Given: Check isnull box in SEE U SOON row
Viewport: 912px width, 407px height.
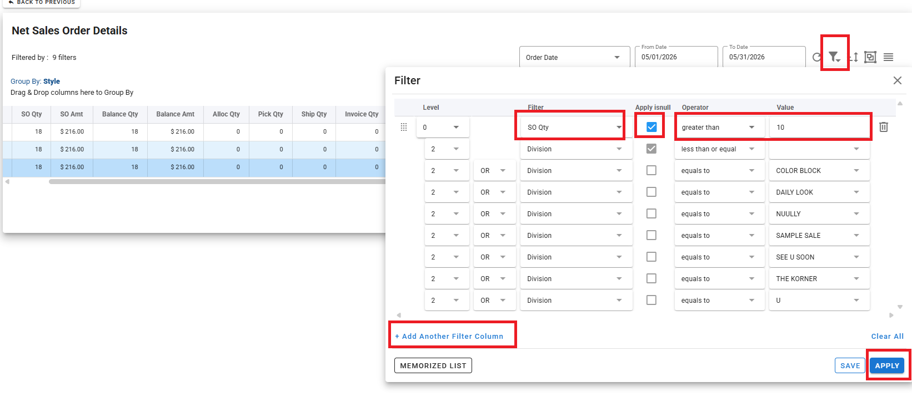Looking at the screenshot, I should [652, 257].
